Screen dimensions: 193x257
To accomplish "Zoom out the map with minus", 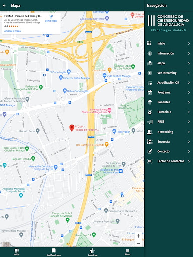I will click(138, 244).
